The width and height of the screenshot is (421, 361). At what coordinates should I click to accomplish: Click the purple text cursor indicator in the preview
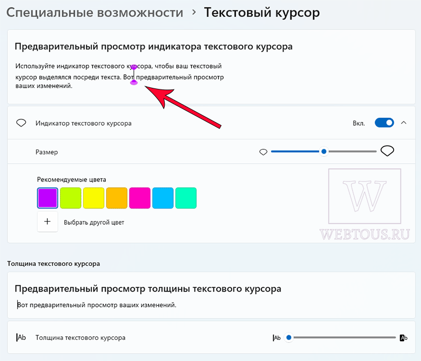(134, 75)
